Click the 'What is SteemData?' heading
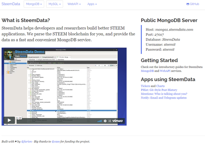This screenshot has height=149, width=205. click(26, 20)
